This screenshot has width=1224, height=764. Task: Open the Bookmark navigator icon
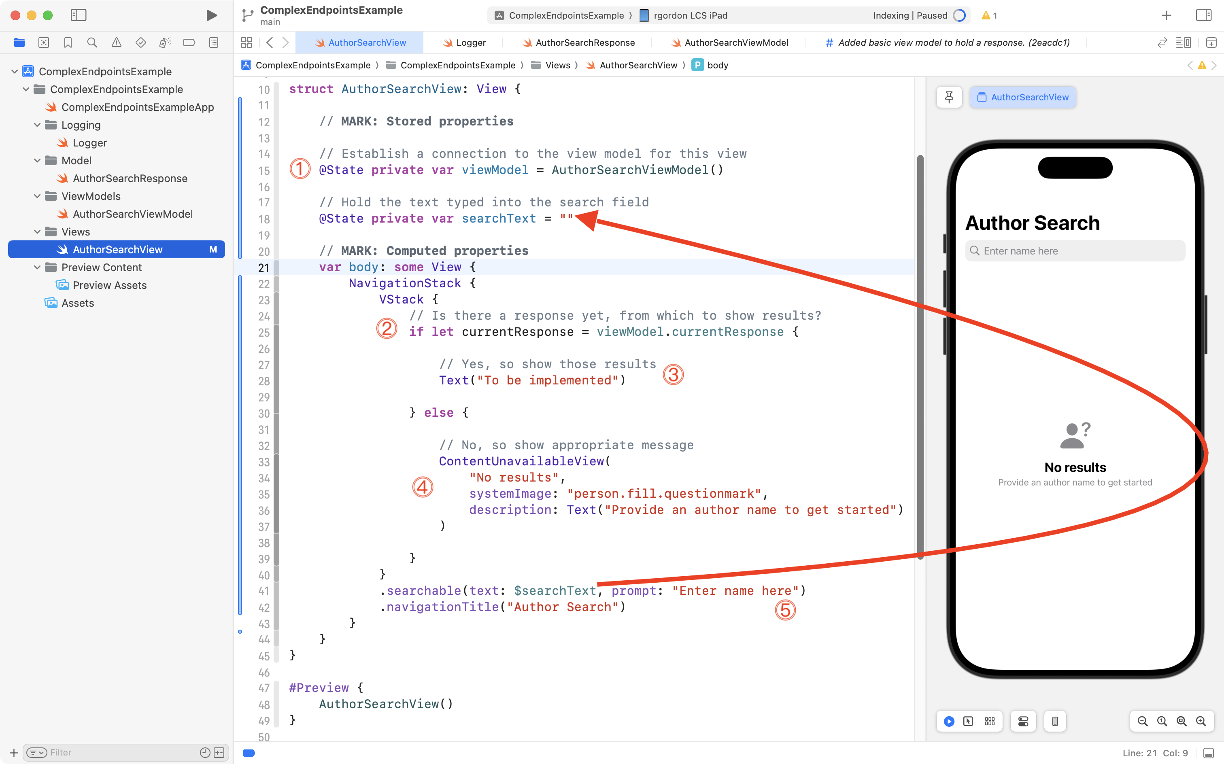[68, 42]
